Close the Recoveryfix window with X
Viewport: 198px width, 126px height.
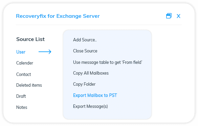tap(178, 16)
